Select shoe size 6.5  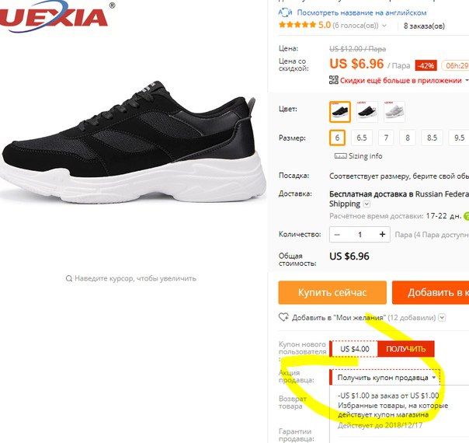(x=361, y=138)
